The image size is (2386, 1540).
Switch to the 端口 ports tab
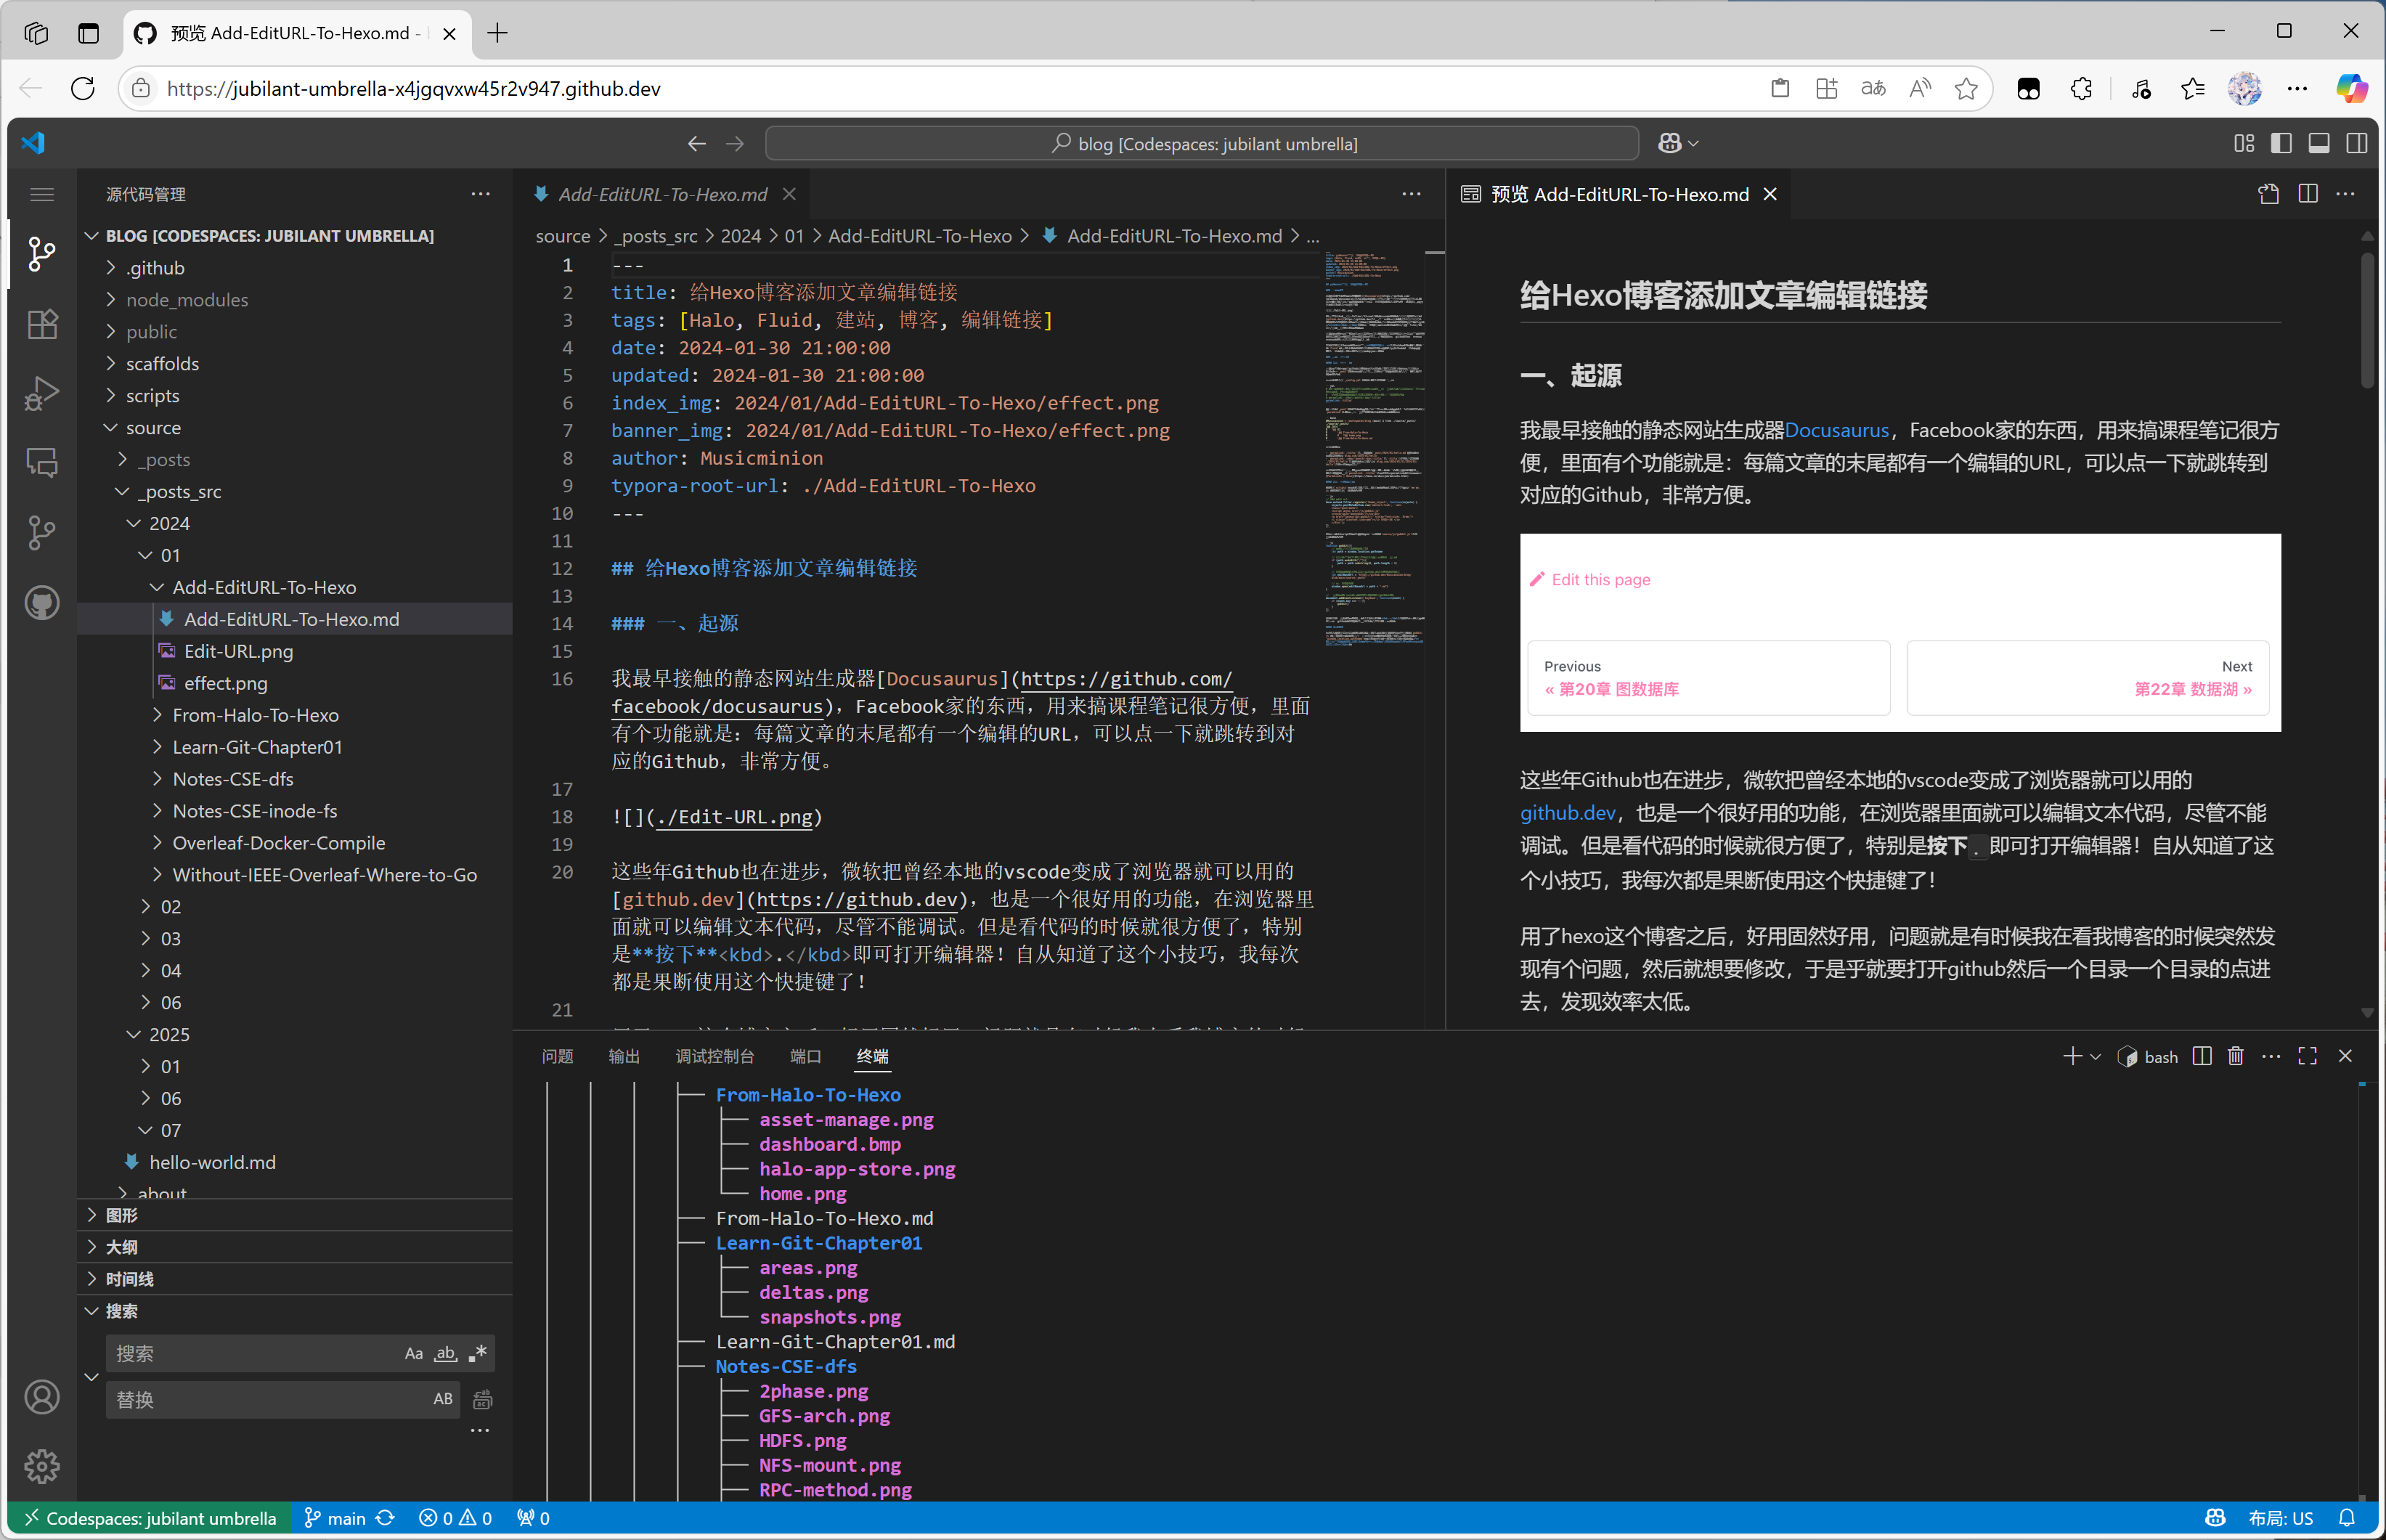pyautogui.click(x=806, y=1056)
